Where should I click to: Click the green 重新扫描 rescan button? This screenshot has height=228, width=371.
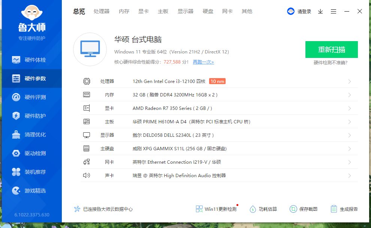pos(332,49)
